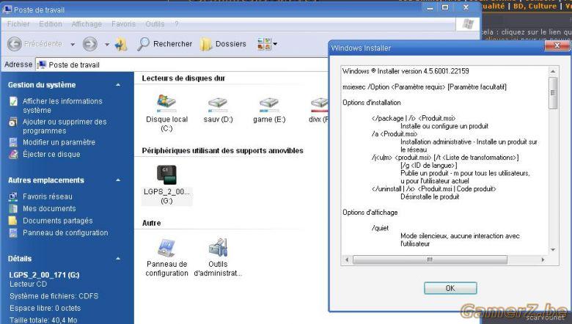
Task: Click Espace libre: 0 octets detail text
Action: [45, 308]
